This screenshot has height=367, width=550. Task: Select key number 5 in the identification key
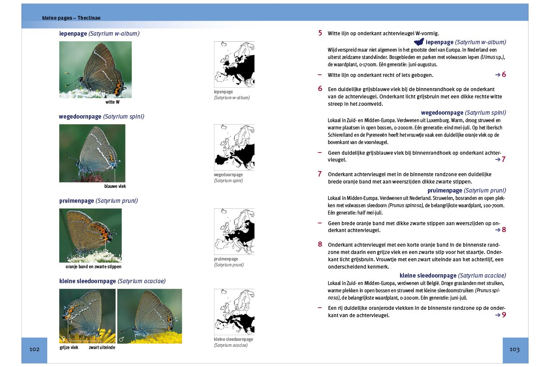(x=320, y=33)
